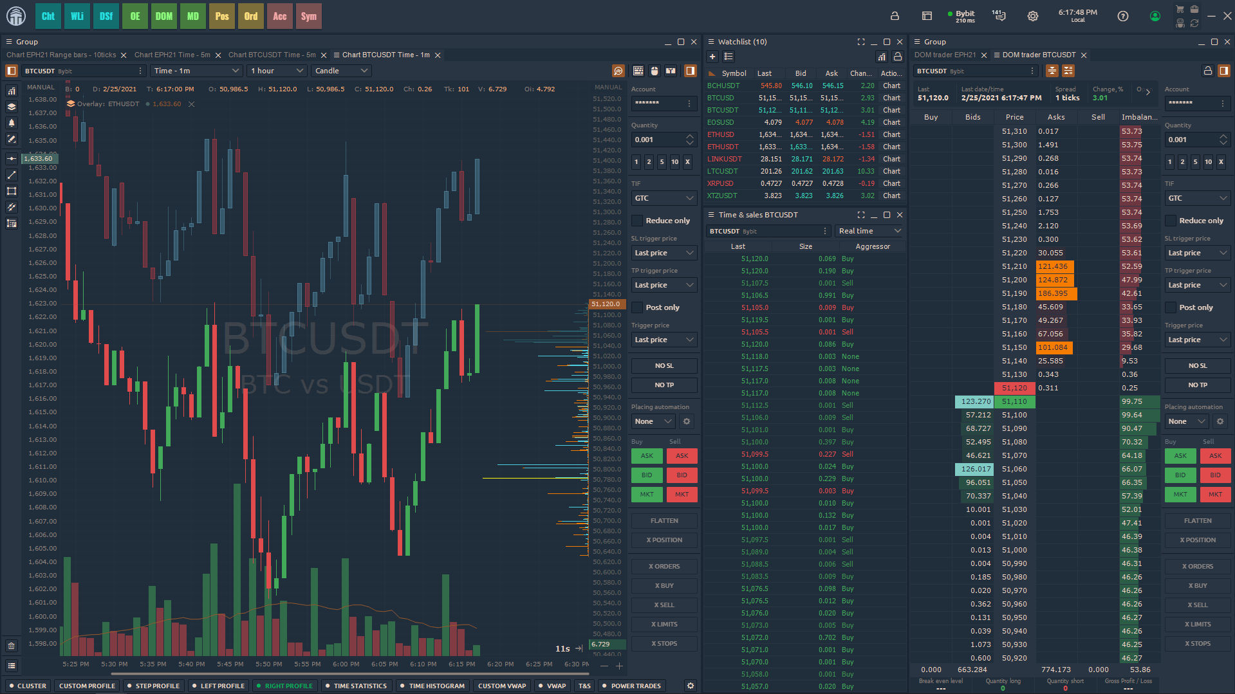Open the chart Group panel menu
This screenshot has height=694, width=1235.
[9, 42]
